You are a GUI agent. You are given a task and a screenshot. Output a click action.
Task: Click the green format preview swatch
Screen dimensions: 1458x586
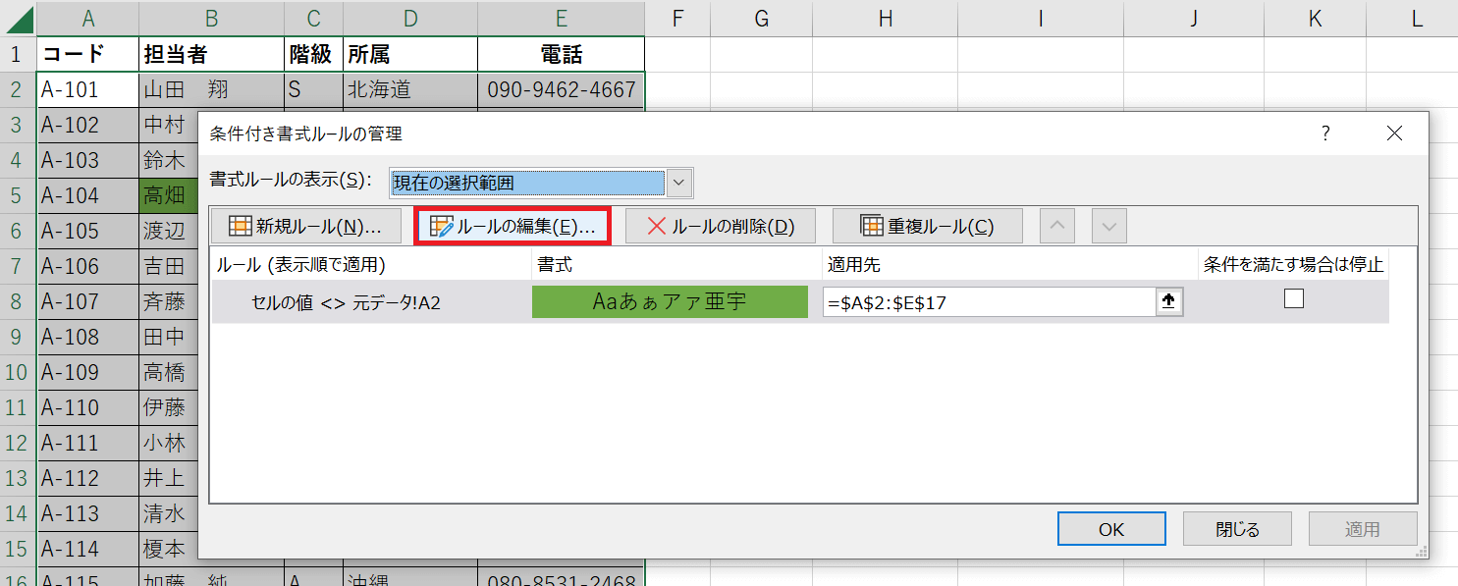[x=670, y=301]
